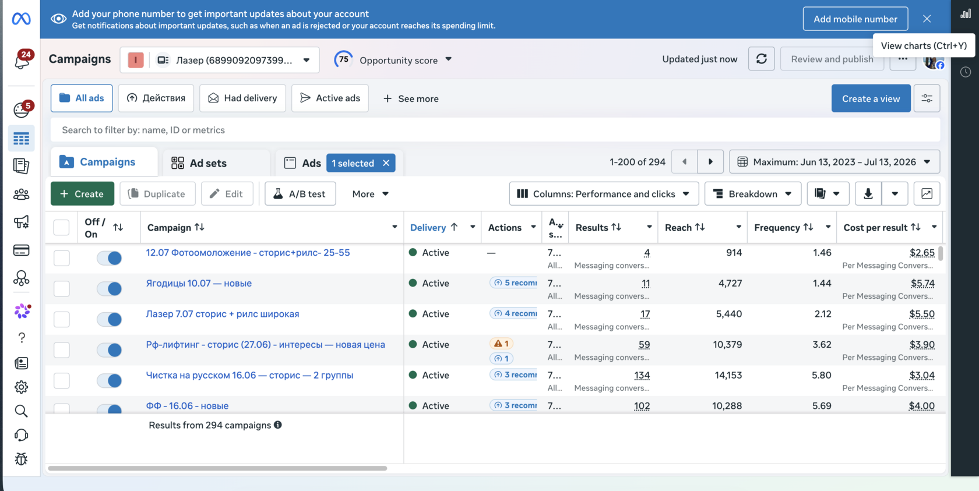Export table data with download icon
Viewport: 979px width, 491px height.
tap(868, 193)
